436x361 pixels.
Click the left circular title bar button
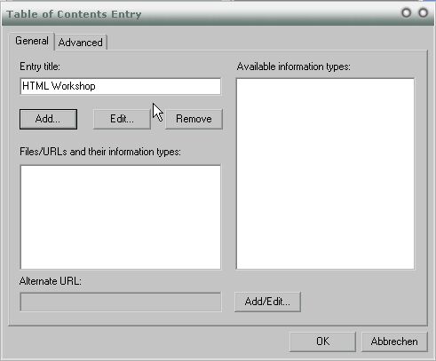click(406, 12)
